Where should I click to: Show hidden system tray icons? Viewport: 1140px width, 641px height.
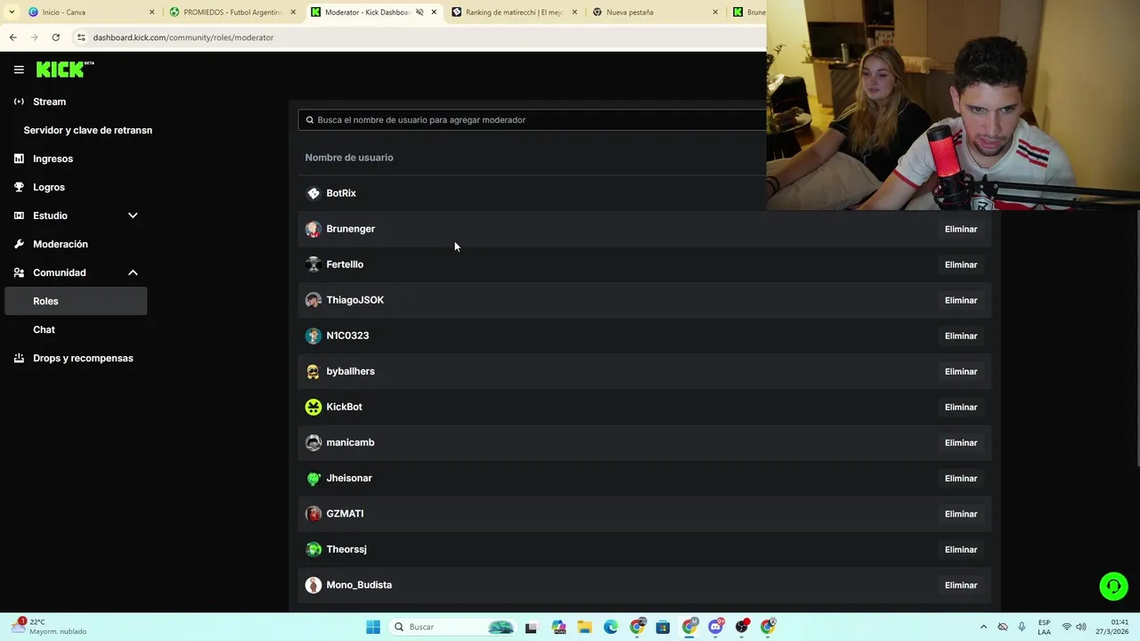coord(983,627)
